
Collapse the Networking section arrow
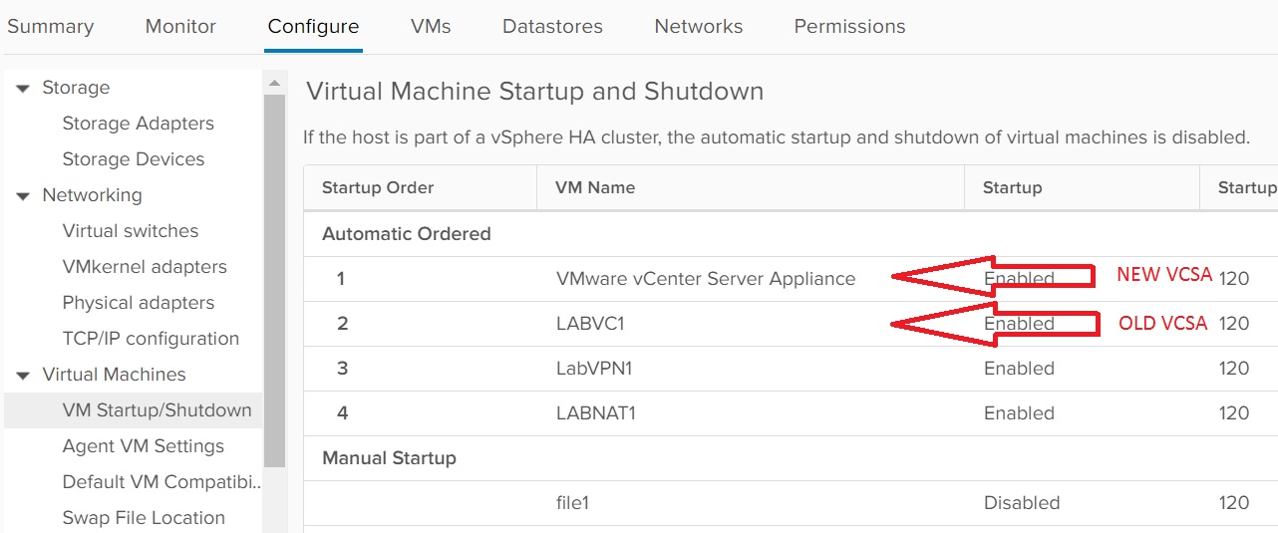(x=23, y=196)
